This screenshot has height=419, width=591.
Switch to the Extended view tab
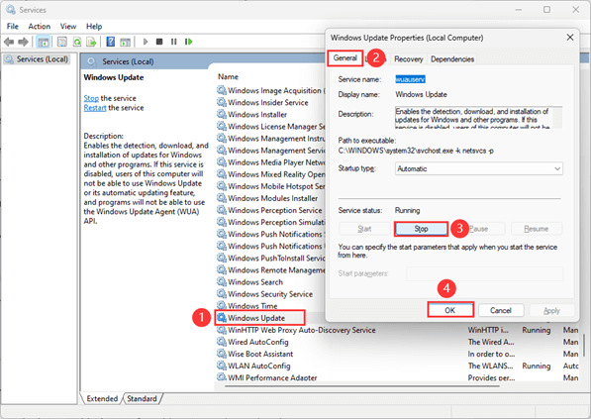(x=102, y=398)
